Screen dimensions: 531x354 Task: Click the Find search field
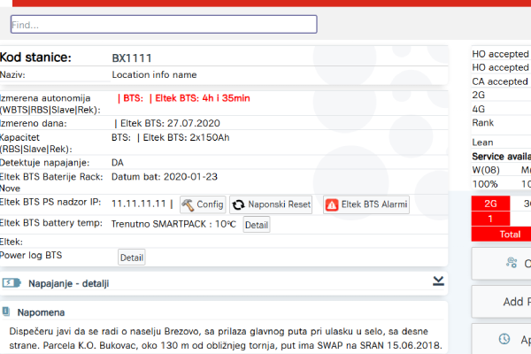(x=164, y=25)
